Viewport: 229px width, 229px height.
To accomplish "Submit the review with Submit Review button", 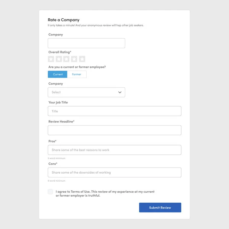I will click(160, 208).
